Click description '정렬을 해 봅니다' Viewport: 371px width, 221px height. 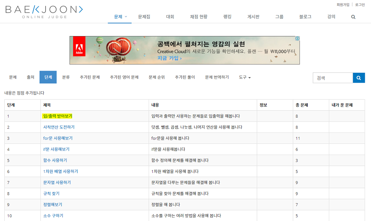[x=165, y=205]
